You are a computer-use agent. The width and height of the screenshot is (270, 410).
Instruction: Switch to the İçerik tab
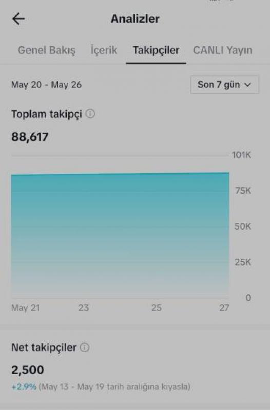point(104,50)
